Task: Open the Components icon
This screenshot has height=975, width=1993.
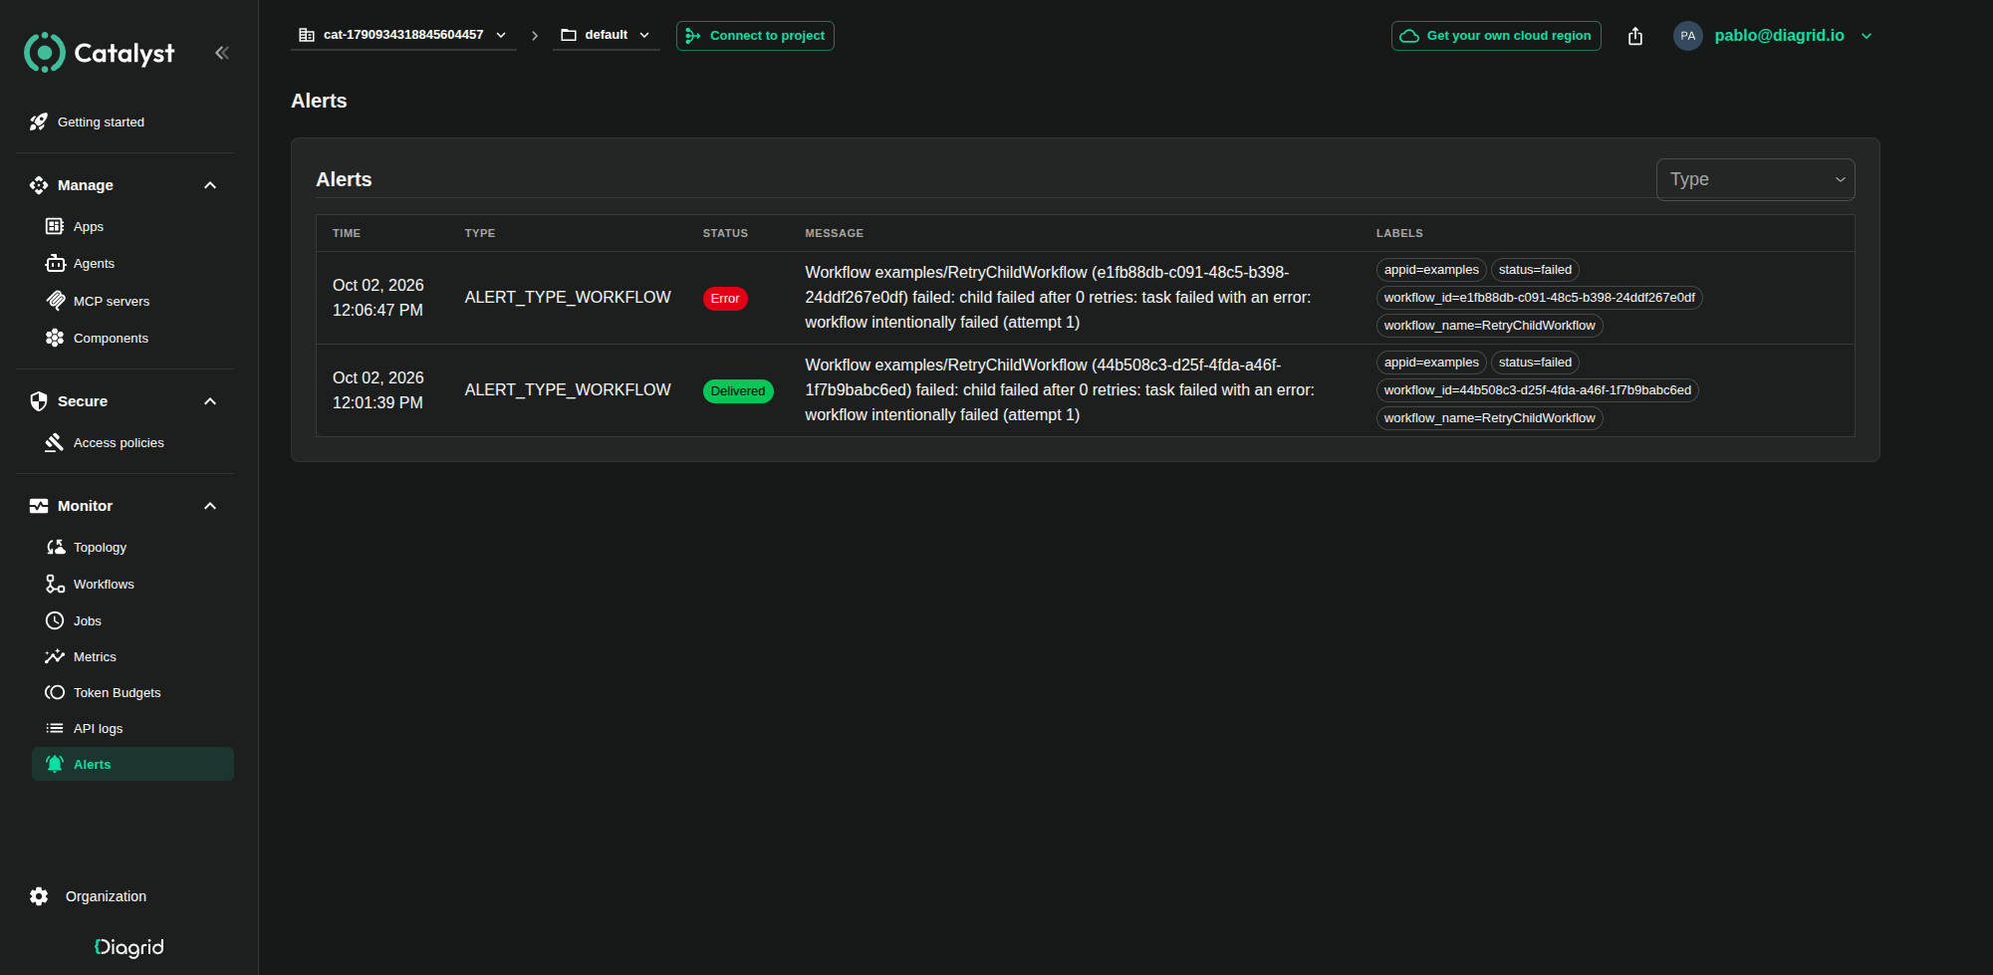Action: click(55, 338)
